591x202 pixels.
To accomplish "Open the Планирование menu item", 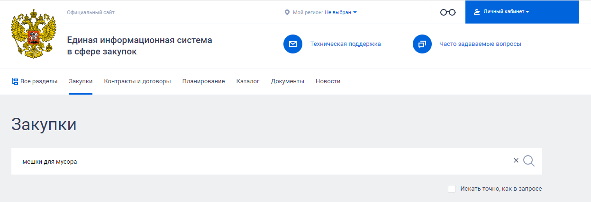I will 203,81.
